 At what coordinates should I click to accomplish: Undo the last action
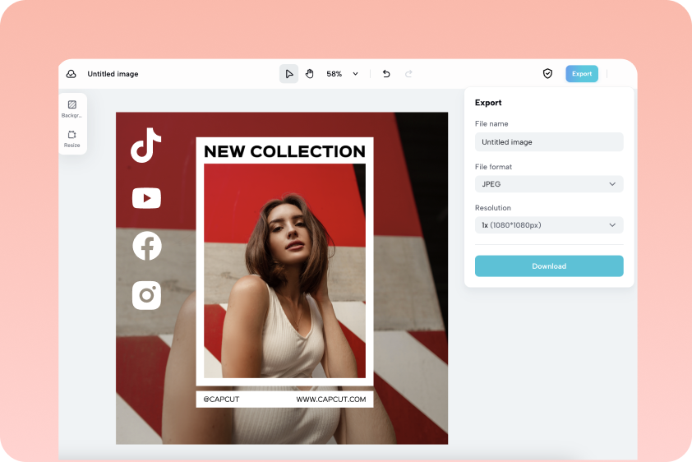pyautogui.click(x=386, y=74)
